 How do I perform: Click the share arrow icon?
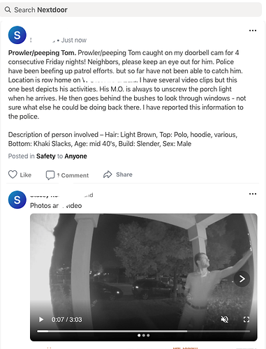108,174
